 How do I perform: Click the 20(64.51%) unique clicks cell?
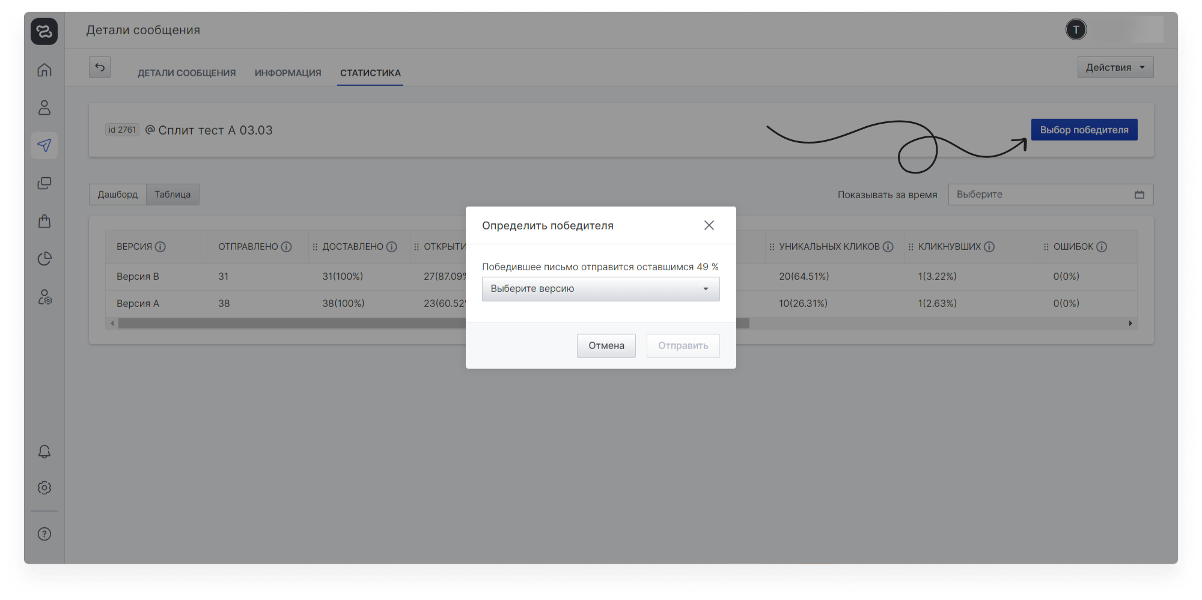(x=804, y=276)
